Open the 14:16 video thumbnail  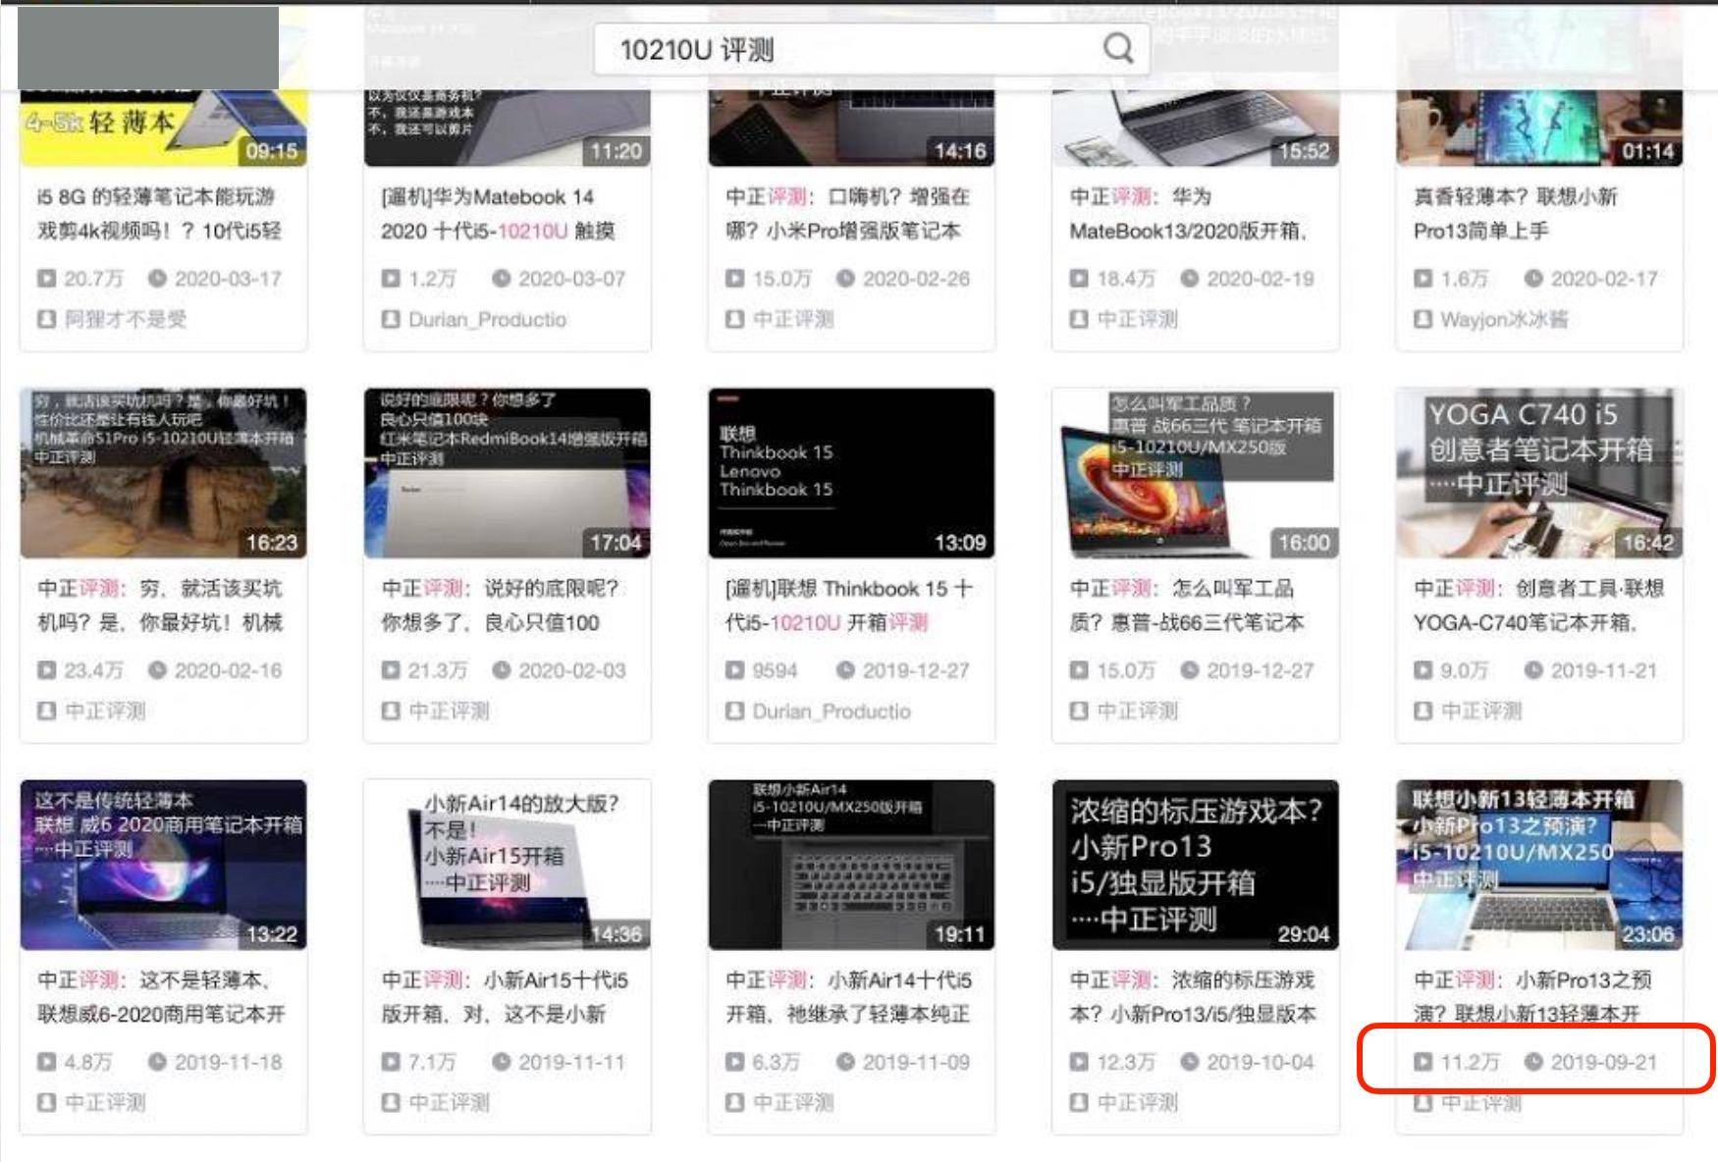coord(851,128)
